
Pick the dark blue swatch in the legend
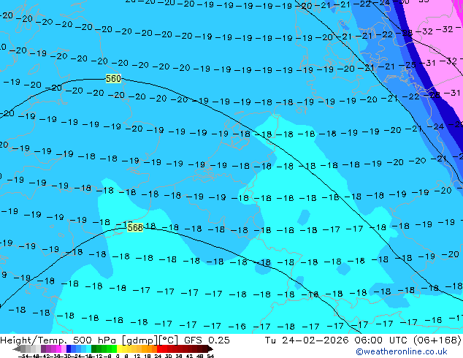[x=69, y=349]
